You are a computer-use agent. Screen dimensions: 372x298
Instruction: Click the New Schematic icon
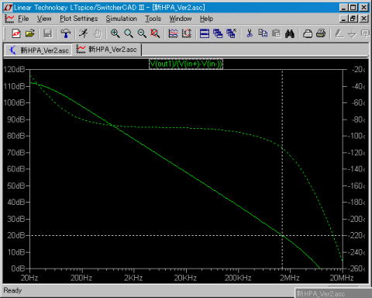(16, 33)
